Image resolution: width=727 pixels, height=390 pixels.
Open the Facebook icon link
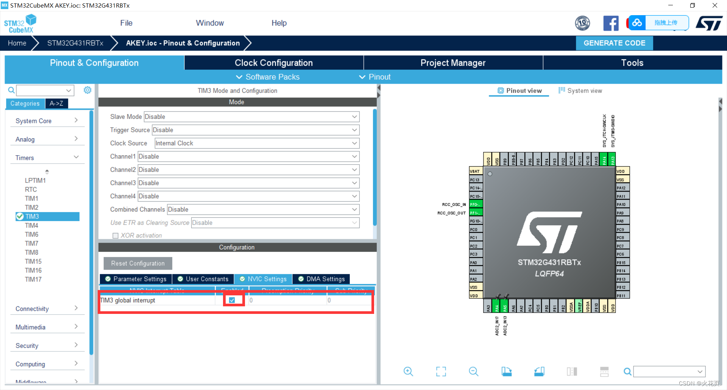(x=611, y=23)
